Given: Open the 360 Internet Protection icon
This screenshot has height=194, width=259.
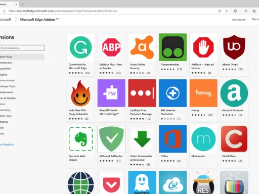Looking at the screenshot, I should pyautogui.click(x=172, y=93).
